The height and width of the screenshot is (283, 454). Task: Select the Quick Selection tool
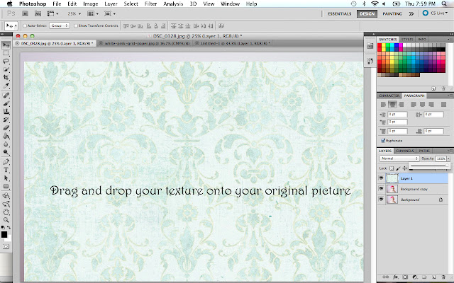(x=6, y=69)
